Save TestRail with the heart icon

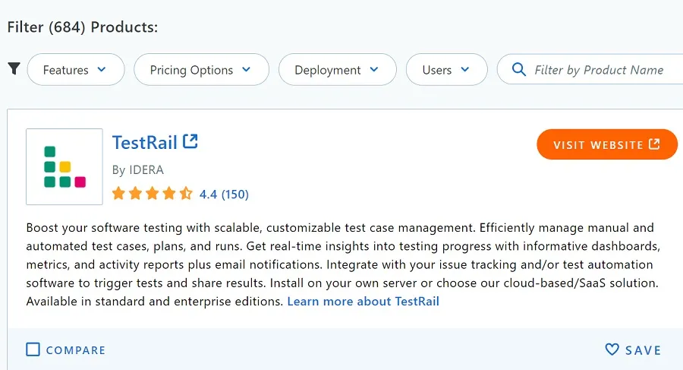(612, 349)
